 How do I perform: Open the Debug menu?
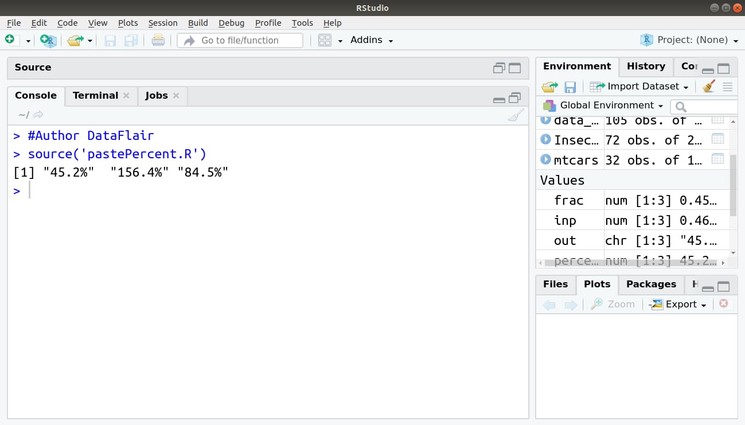231,23
